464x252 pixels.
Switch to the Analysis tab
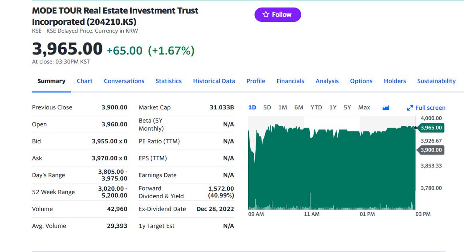coord(327,81)
